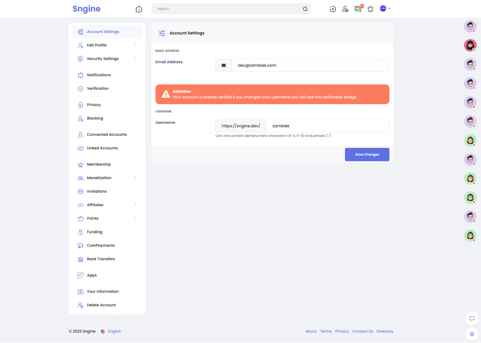Click the Save Changes button
Screen dimensions: 481x343
(367, 154)
